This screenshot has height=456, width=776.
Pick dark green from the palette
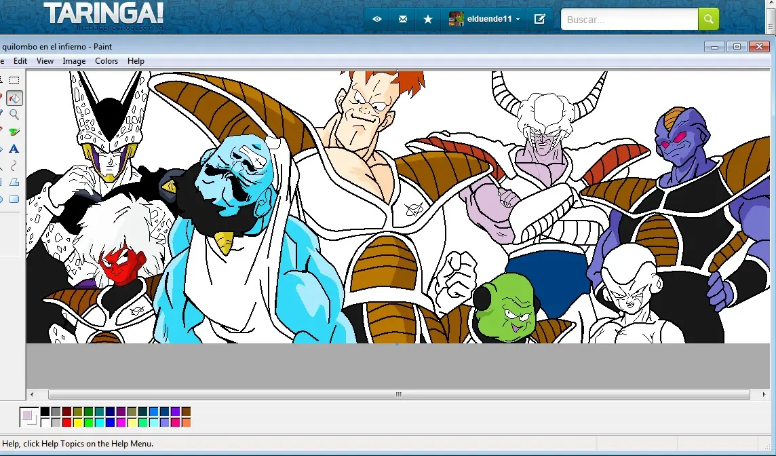89,411
